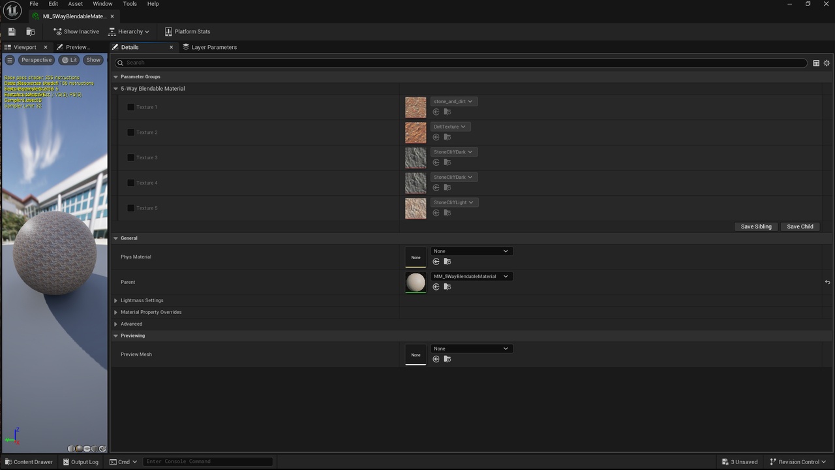Enable the Texture 4 override checkbox
Screen dimensions: 835x470
pos(130,183)
